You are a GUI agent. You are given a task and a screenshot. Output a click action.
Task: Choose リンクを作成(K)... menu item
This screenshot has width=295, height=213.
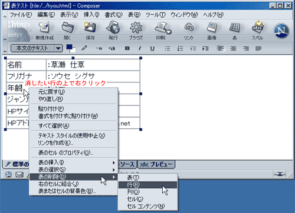74,143
